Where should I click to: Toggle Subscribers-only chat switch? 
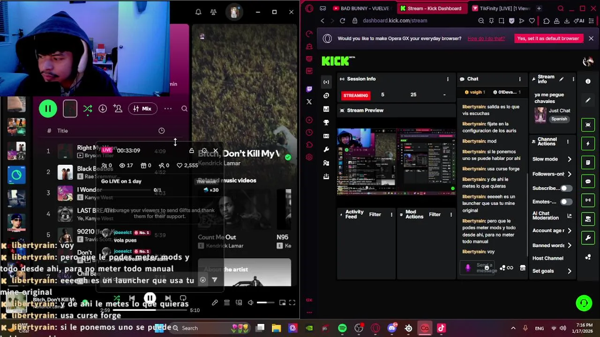tap(566, 188)
